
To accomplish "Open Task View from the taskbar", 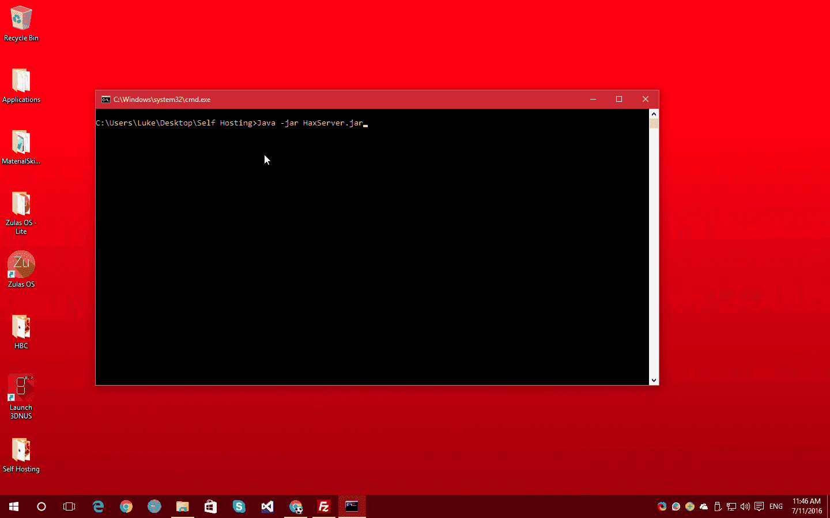I will coord(69,506).
